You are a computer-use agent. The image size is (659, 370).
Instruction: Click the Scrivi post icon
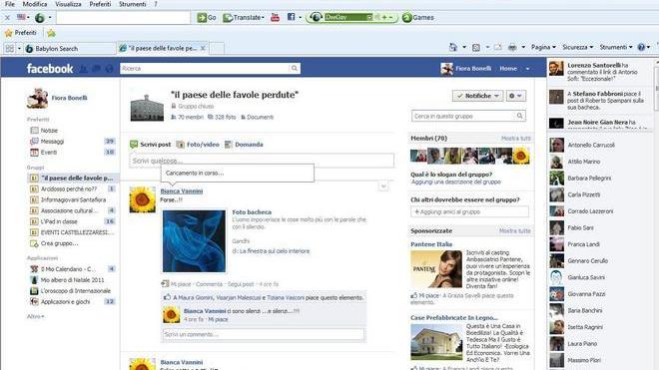(x=134, y=145)
